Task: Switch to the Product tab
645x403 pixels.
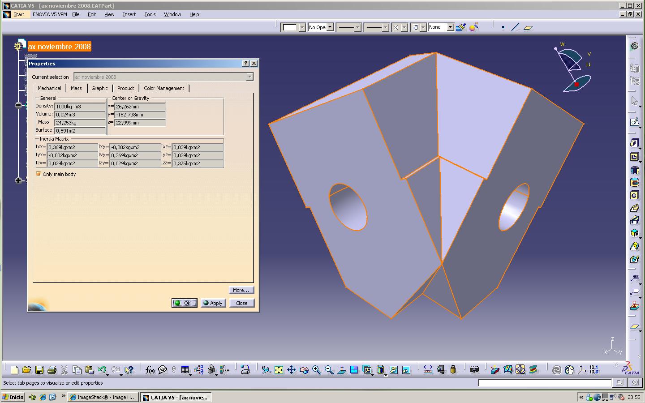Action: (x=126, y=88)
